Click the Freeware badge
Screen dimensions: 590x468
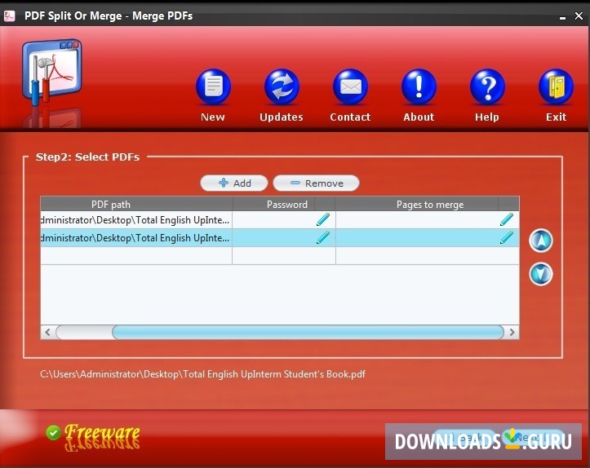[x=92, y=436]
